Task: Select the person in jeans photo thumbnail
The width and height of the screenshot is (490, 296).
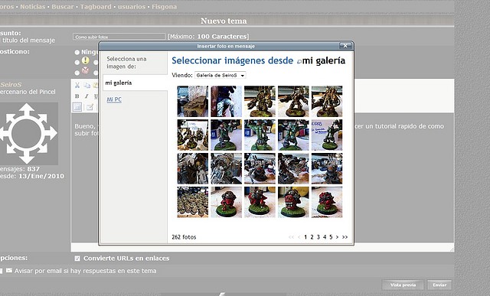Action: pyautogui.click(x=227, y=101)
